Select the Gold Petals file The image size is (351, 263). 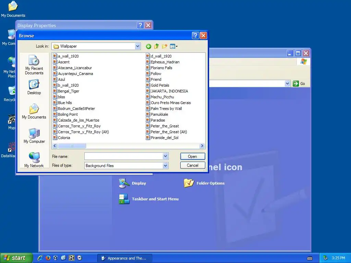coord(157,85)
